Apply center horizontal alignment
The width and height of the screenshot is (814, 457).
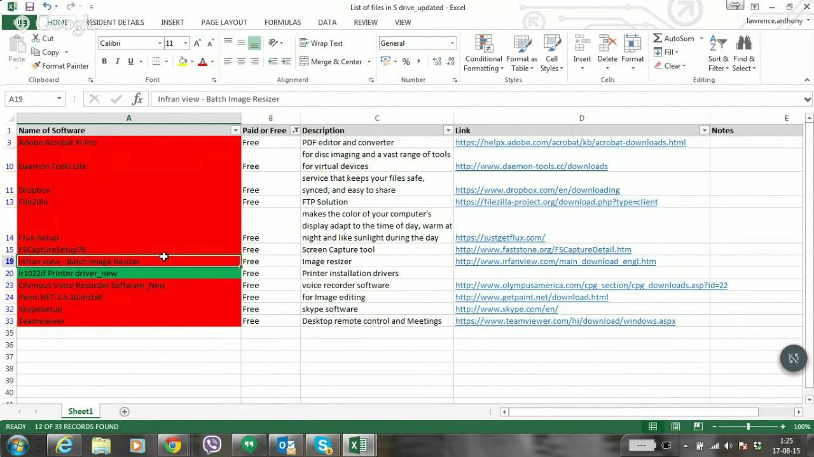pos(241,62)
